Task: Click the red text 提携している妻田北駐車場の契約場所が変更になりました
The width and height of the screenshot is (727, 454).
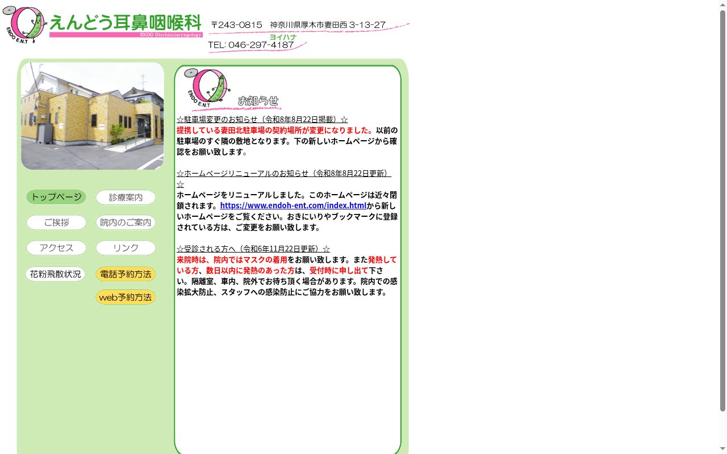Action: pos(275,130)
